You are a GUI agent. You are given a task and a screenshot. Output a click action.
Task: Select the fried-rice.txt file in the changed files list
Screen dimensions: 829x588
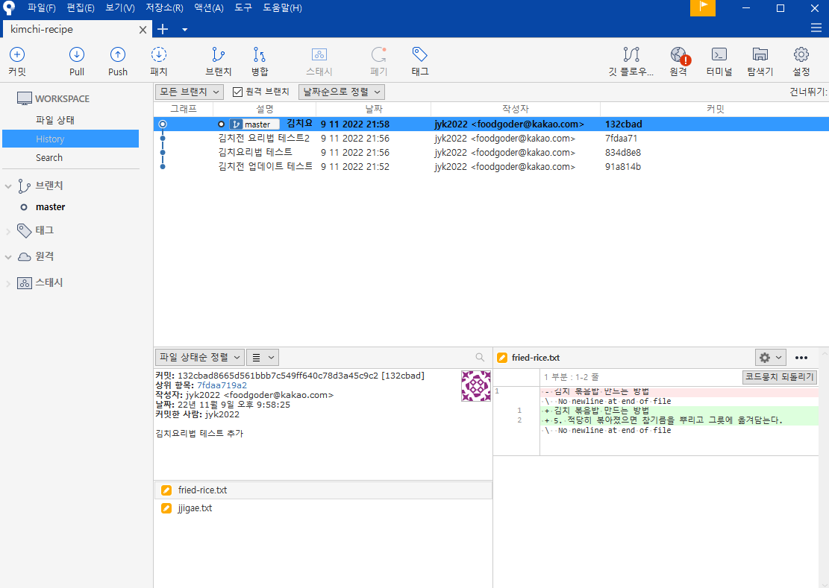coord(323,490)
